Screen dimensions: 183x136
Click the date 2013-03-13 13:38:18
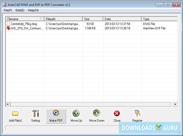click(x=117, y=28)
